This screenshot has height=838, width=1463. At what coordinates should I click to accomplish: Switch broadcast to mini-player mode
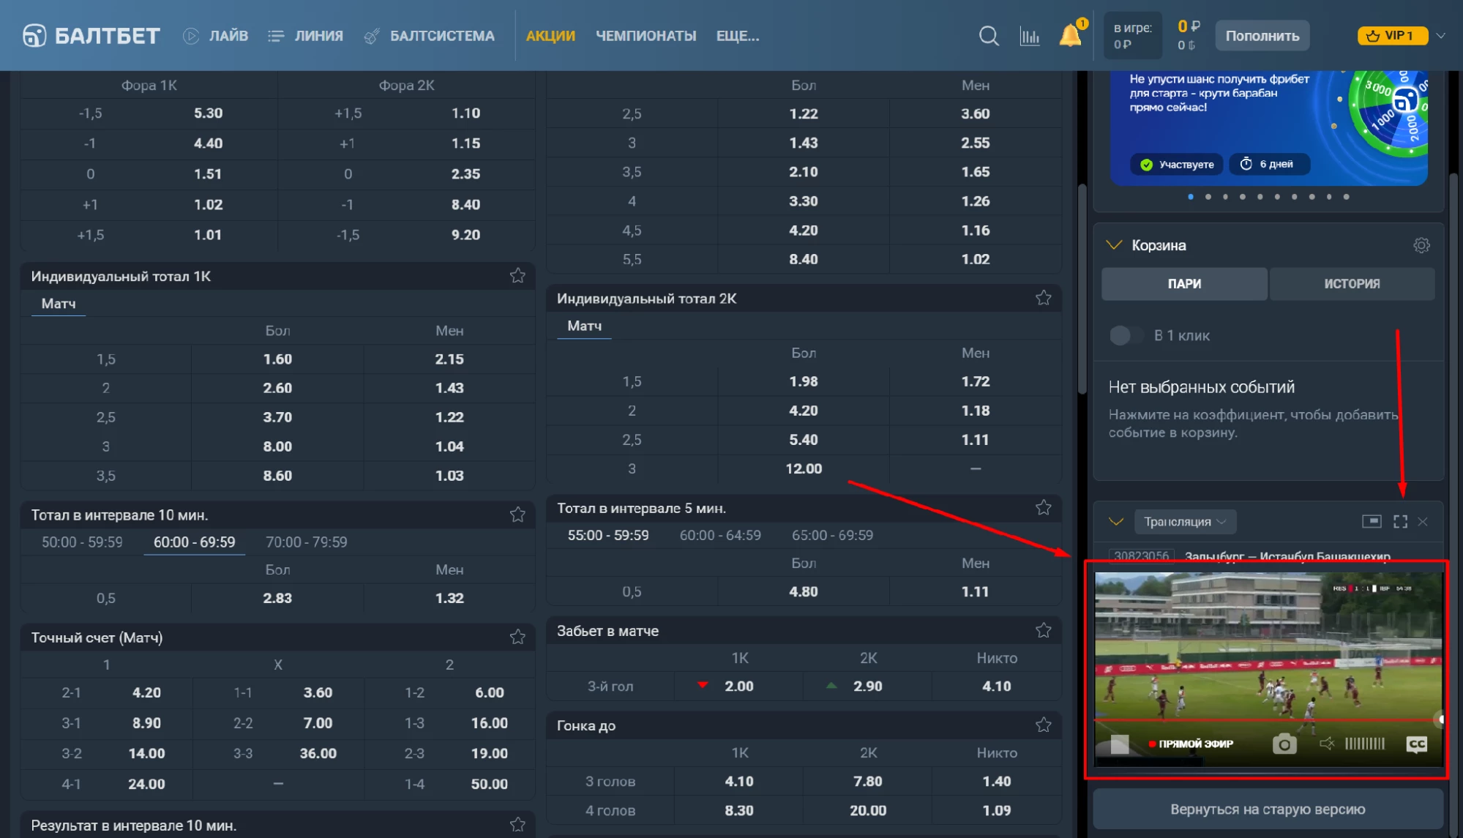1372,521
